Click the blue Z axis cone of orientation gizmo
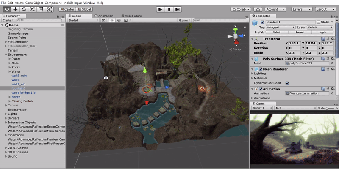The width and height of the screenshot is (339, 169). [241, 36]
